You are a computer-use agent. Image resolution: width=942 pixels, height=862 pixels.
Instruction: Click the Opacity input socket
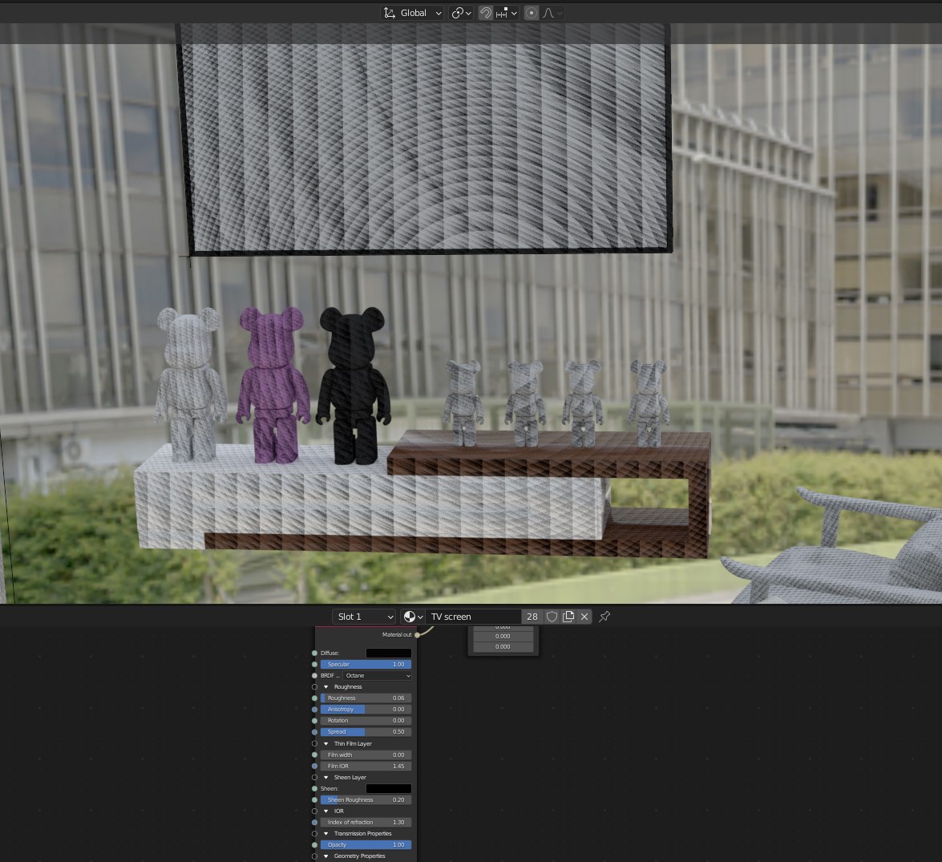[315, 844]
